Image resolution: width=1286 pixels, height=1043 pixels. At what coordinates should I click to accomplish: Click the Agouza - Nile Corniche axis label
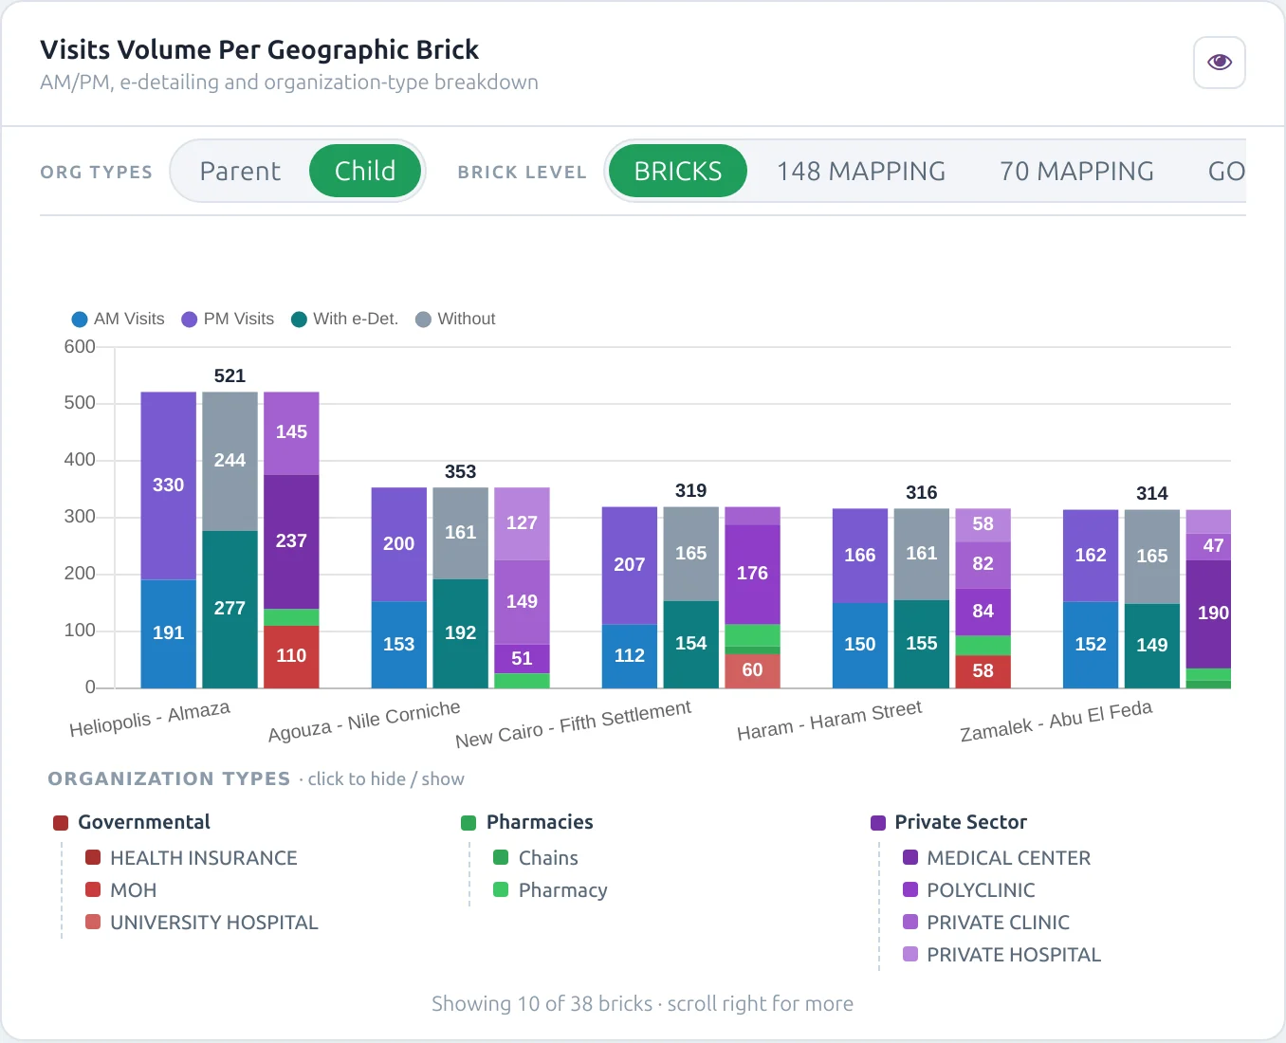pyautogui.click(x=364, y=722)
